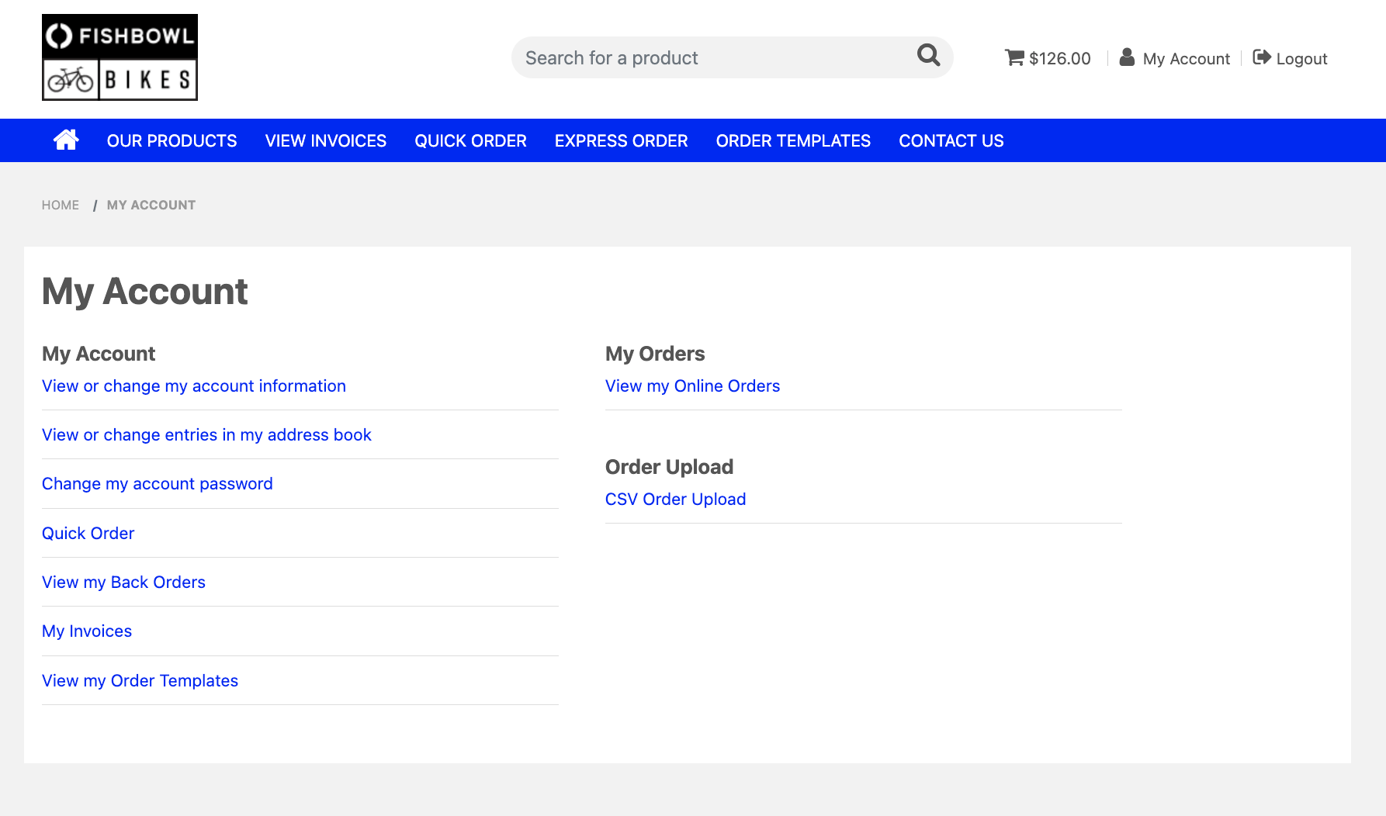Open the OUR PRODUCTS menu

(172, 140)
